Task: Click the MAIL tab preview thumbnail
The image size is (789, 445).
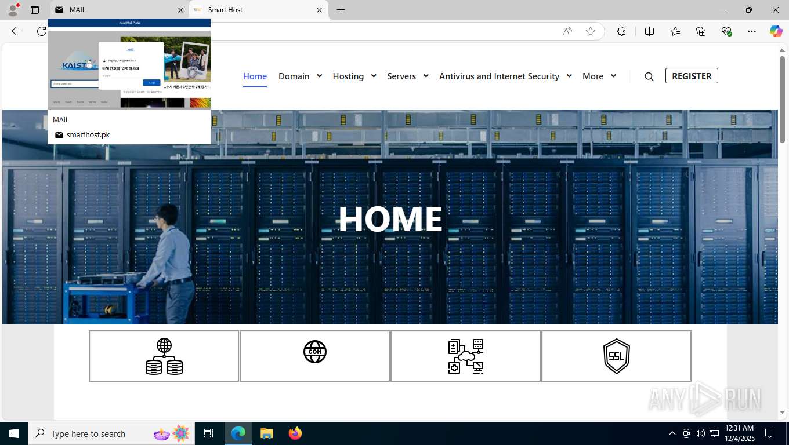Action: point(129,64)
